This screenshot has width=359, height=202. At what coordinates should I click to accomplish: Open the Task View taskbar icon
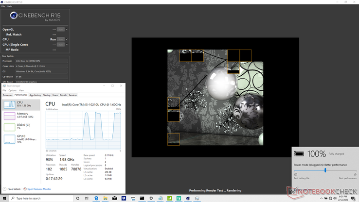[87, 198]
